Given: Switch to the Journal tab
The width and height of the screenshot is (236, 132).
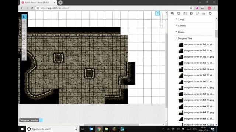Looking at the screenshot, I should [x=185, y=14].
